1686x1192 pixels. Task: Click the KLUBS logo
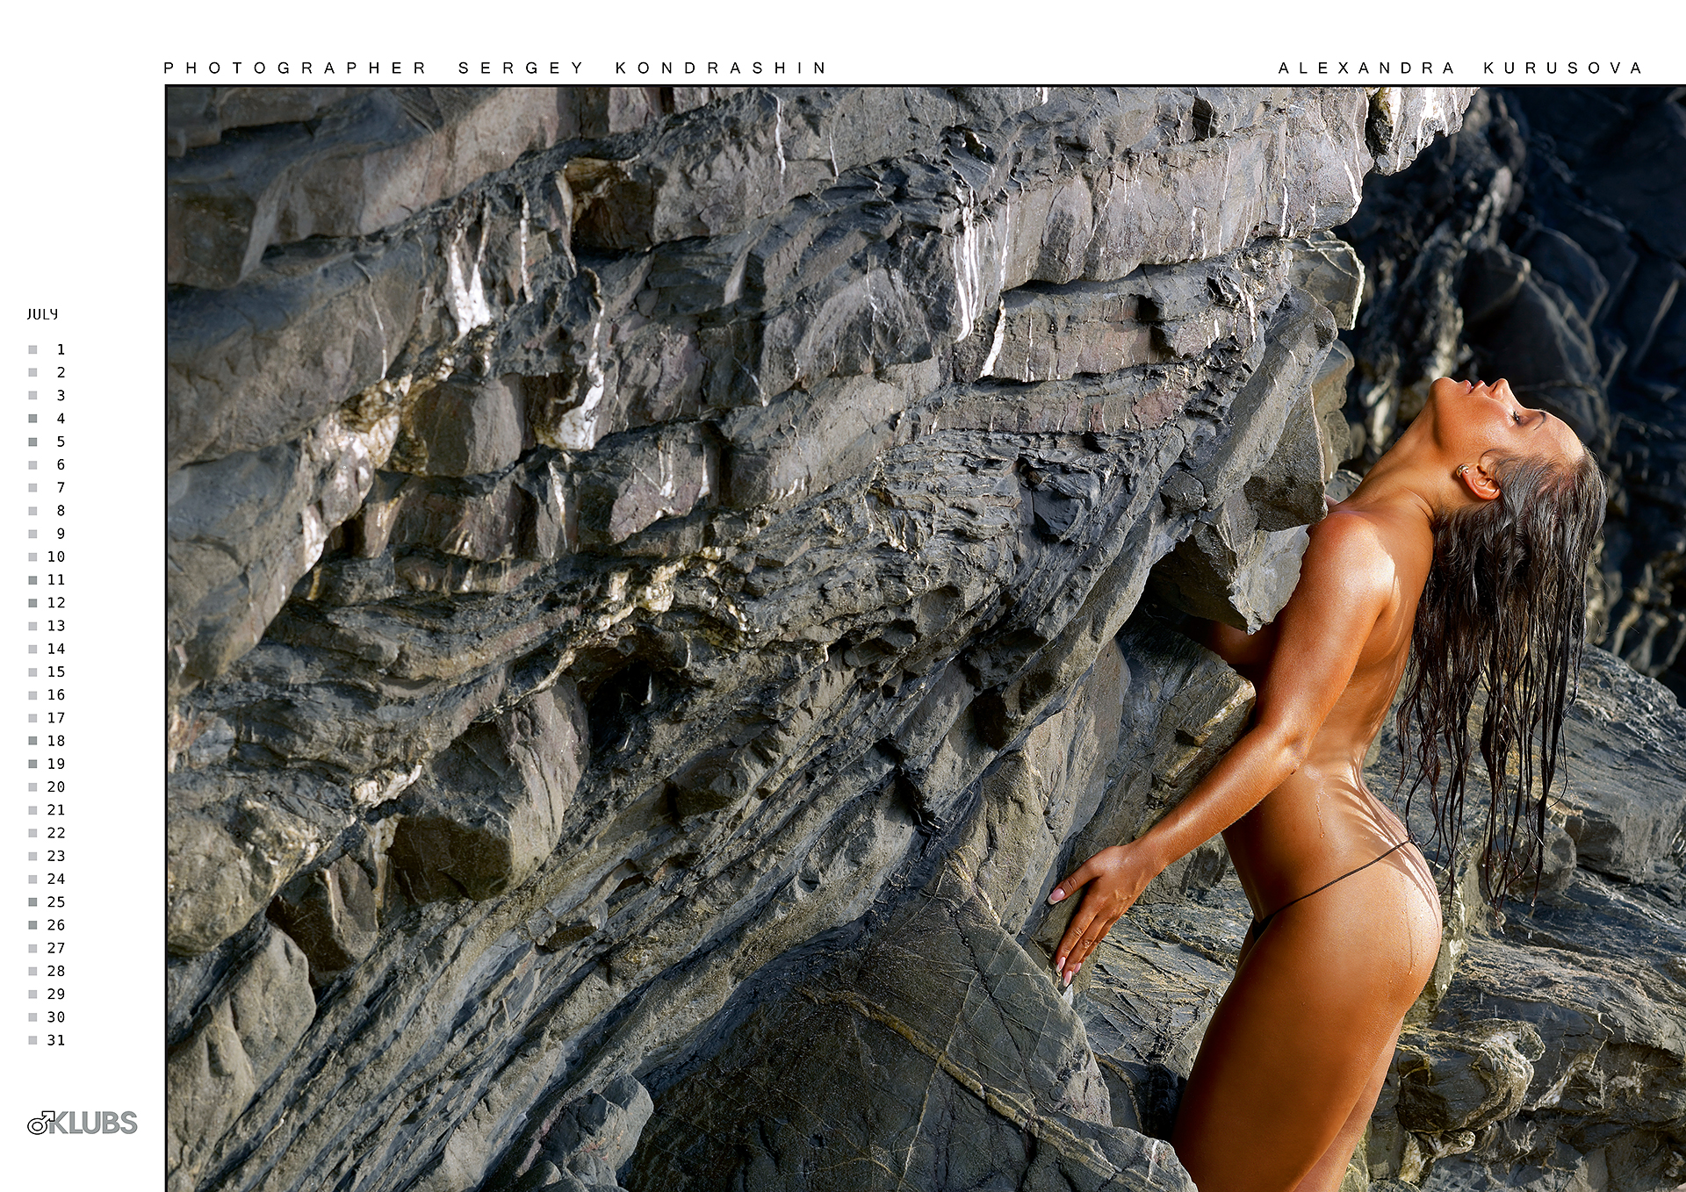(83, 1123)
